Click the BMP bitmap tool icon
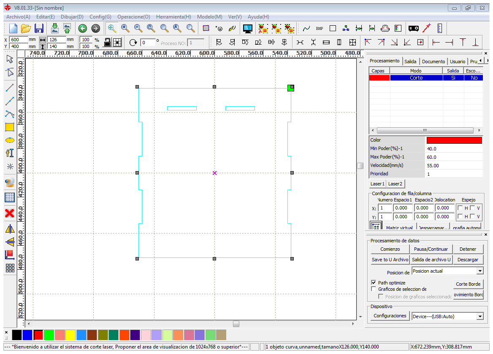 pyautogui.click(x=320, y=29)
